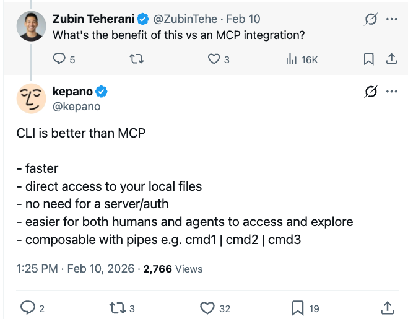Open Grok icon on Zubin's tweet
This screenshot has width=408, height=319.
(x=371, y=19)
